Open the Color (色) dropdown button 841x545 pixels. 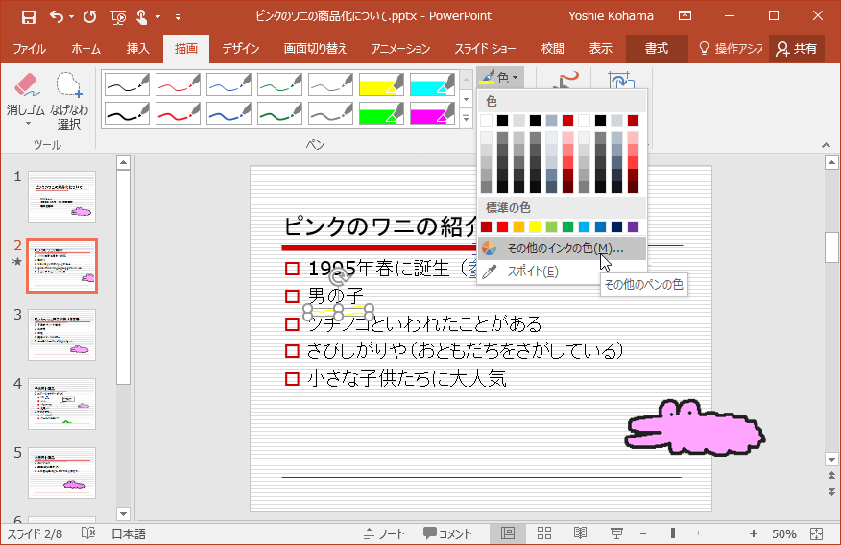500,78
